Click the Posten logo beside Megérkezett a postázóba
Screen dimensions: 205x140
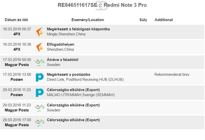pos(40,77)
